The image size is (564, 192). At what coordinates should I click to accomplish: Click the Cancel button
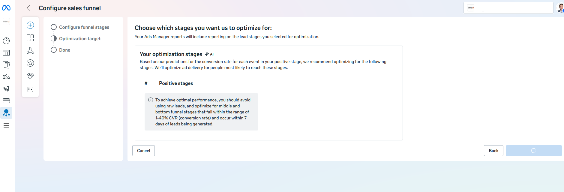143,151
